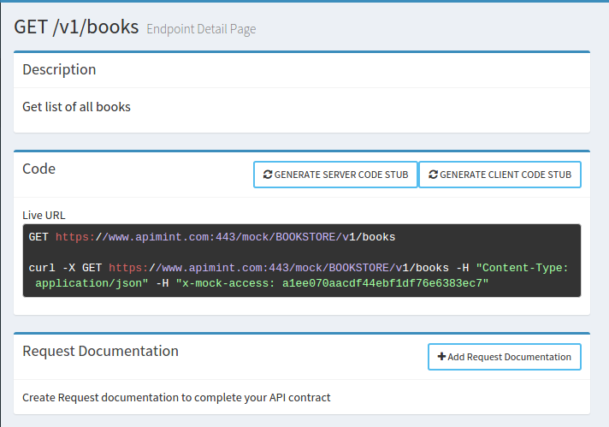Screen dimensions: 609x427
Task: Click the Generate Client Code Stub button
Action: click(500, 175)
